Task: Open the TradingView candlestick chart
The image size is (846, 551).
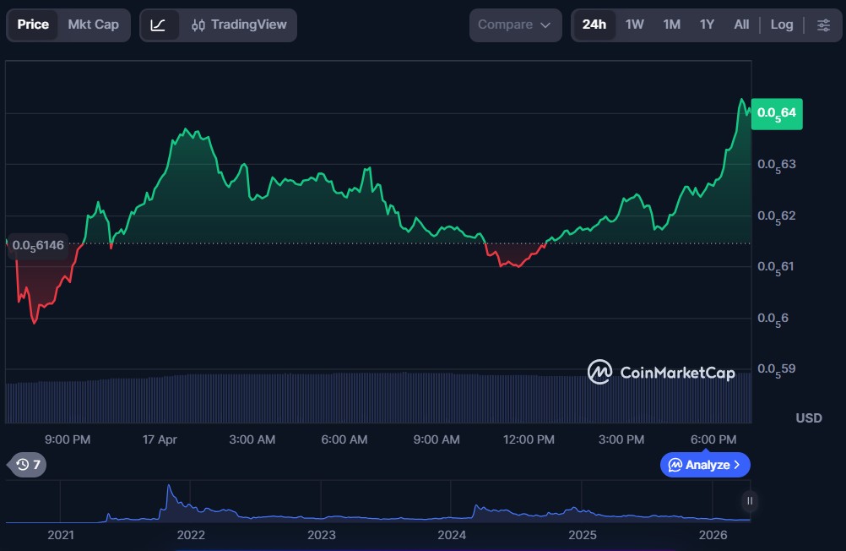Action: 239,25
